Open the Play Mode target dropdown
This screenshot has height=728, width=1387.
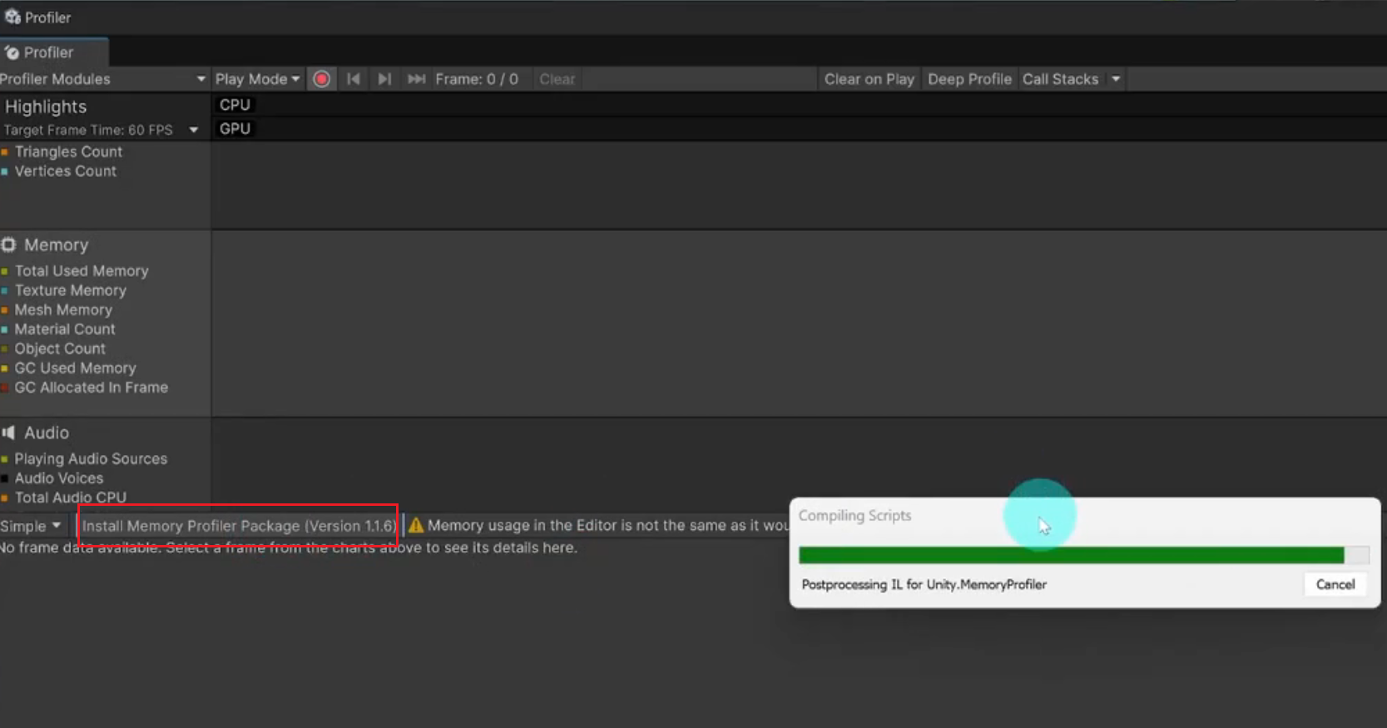[x=257, y=79]
